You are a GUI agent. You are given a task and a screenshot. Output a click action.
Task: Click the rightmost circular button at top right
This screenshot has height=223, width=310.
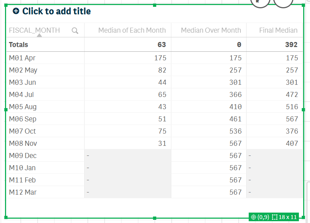(x=283, y=3)
